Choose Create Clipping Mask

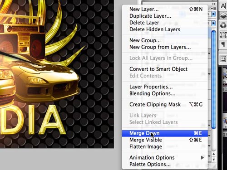click(x=165, y=104)
